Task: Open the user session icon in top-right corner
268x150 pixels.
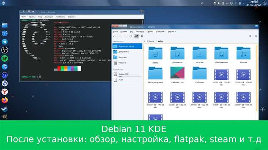Action: tap(264, 3)
